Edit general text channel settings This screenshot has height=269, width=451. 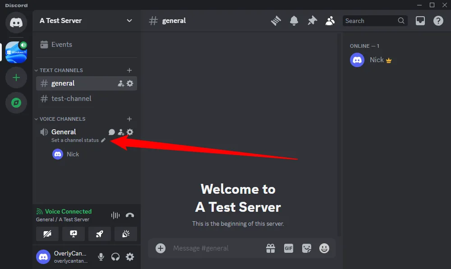click(x=130, y=83)
